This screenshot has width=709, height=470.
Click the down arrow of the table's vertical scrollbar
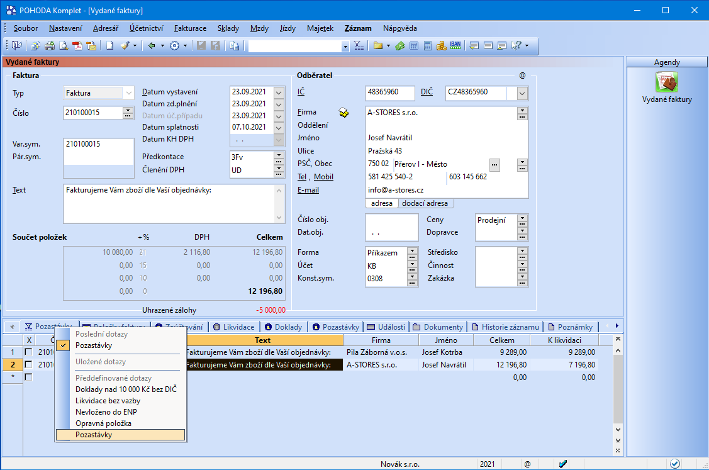pos(618,429)
